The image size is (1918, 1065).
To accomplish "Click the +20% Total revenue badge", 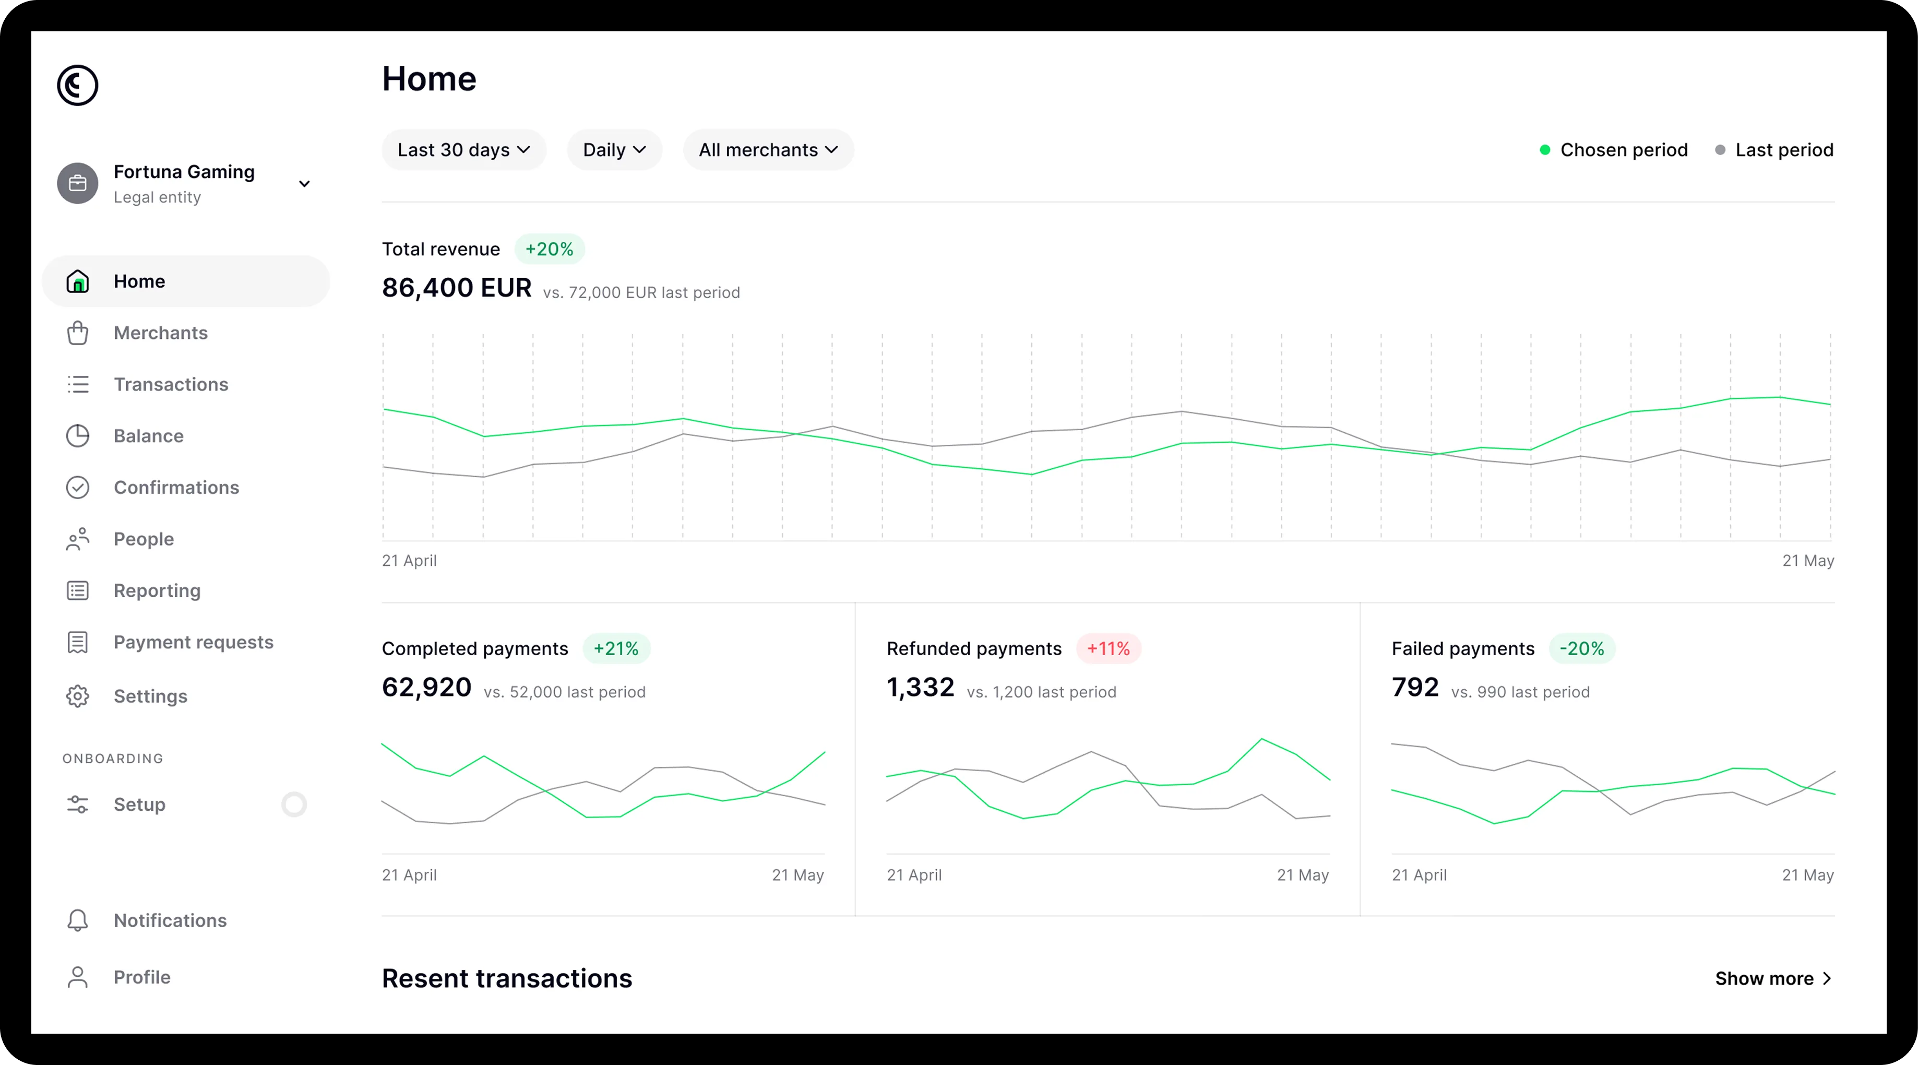I will (x=550, y=249).
